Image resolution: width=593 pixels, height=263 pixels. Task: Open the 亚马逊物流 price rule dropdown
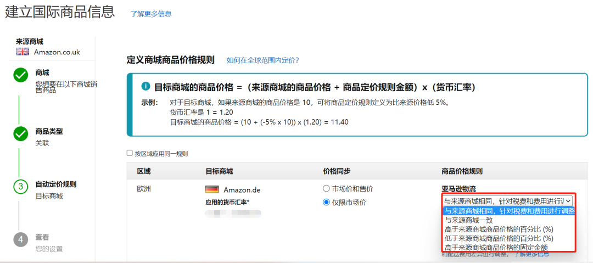coord(507,200)
